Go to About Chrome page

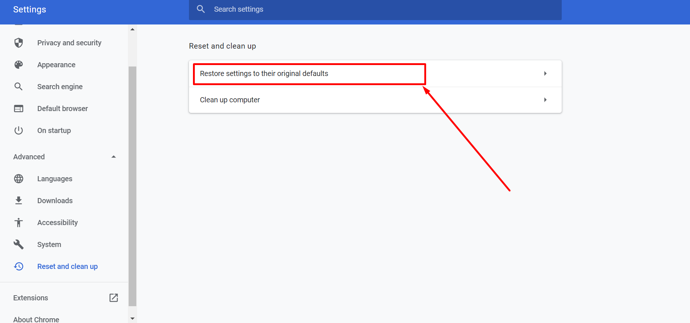point(36,319)
